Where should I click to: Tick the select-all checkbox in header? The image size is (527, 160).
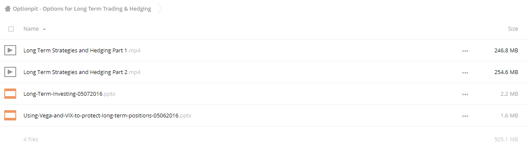tap(11, 29)
